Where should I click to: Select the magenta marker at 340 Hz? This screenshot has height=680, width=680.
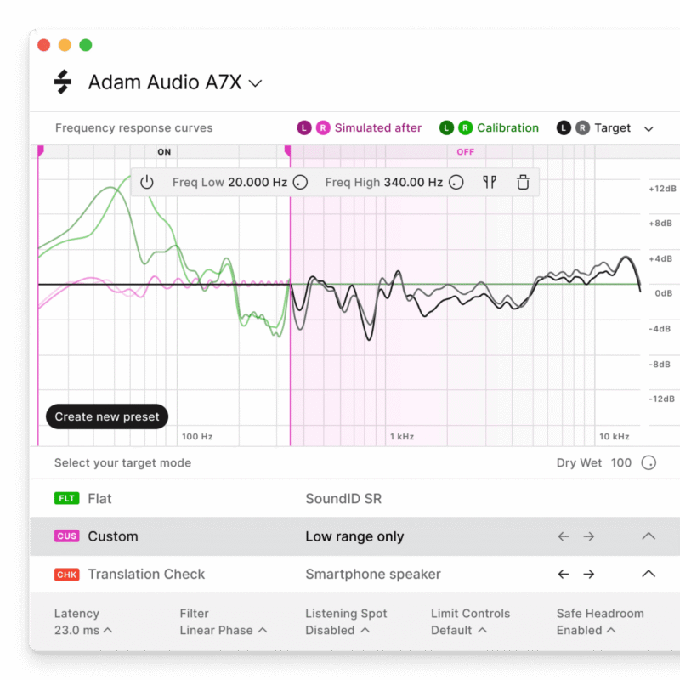click(x=287, y=151)
